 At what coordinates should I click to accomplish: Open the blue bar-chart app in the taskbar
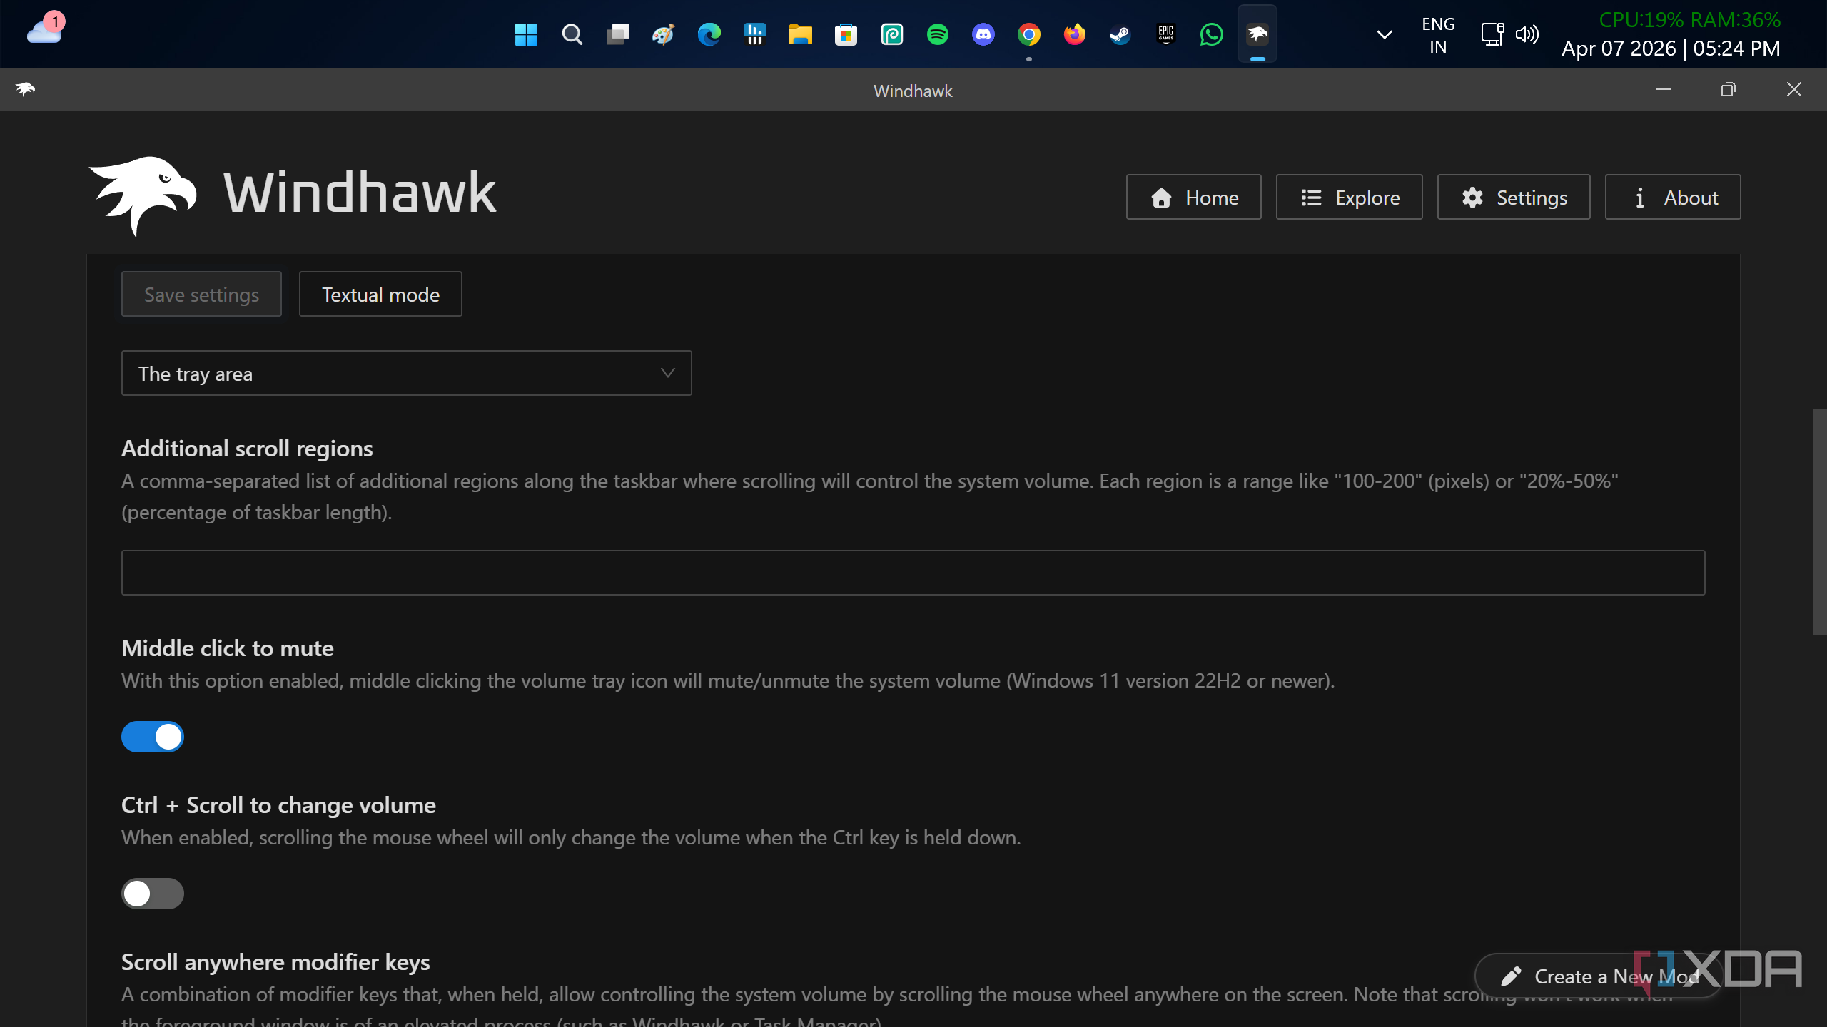tap(754, 34)
